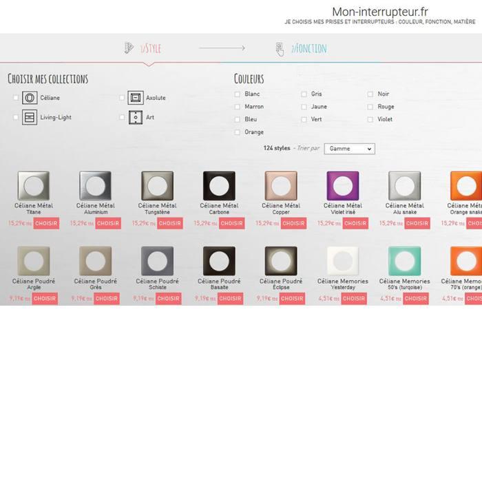This screenshot has height=482, width=482.
Task: Click the Style step swatch-fan icon
Action: (129, 48)
